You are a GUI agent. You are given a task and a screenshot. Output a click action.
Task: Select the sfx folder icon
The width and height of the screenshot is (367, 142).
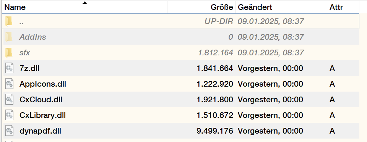9,53
